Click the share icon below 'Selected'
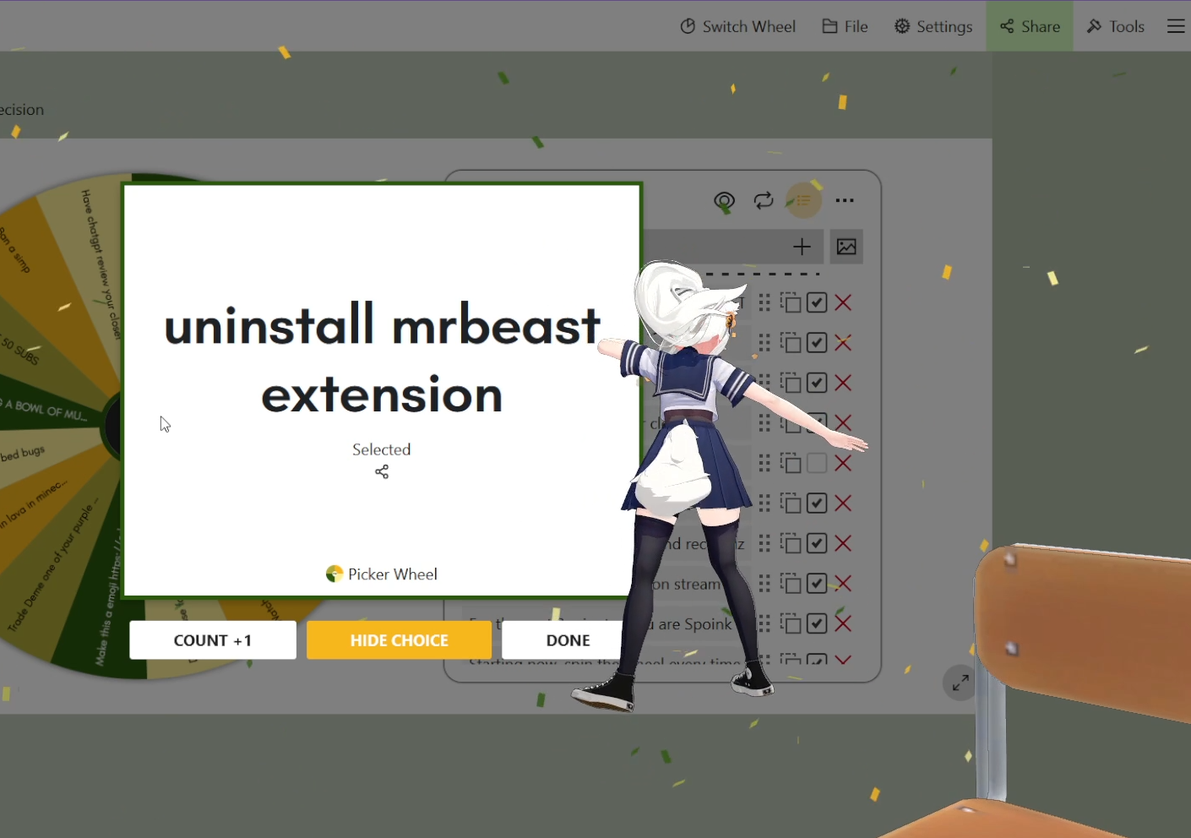Viewport: 1191px width, 838px height. 382,471
